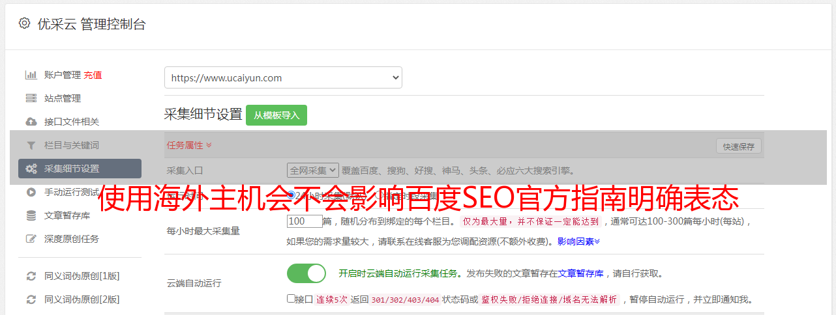Click the bar chart icon for 账户管理
Viewport: 836px width, 315px height.
pos(31,75)
